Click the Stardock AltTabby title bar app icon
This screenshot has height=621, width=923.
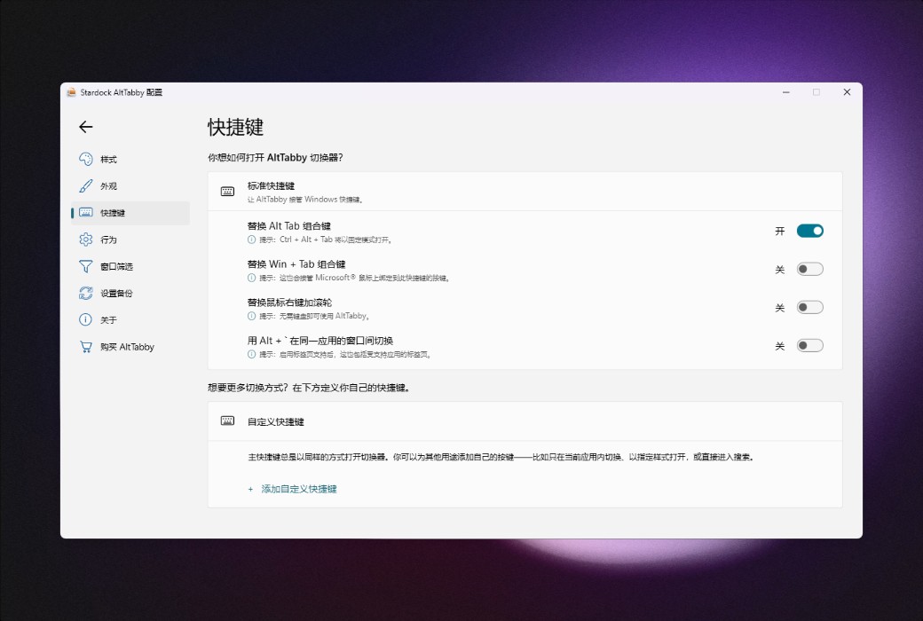coord(71,92)
